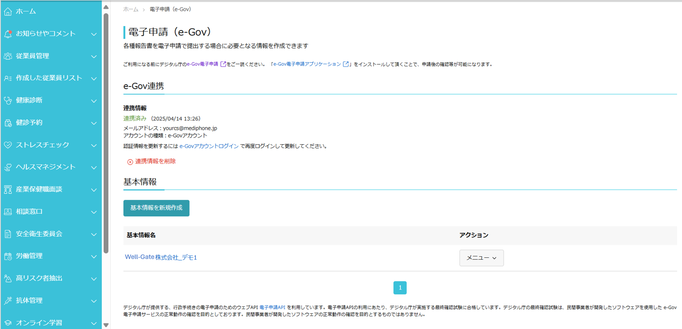The image size is (682, 329).
Task: Expand 労働管理 chevron
Action: [94, 256]
